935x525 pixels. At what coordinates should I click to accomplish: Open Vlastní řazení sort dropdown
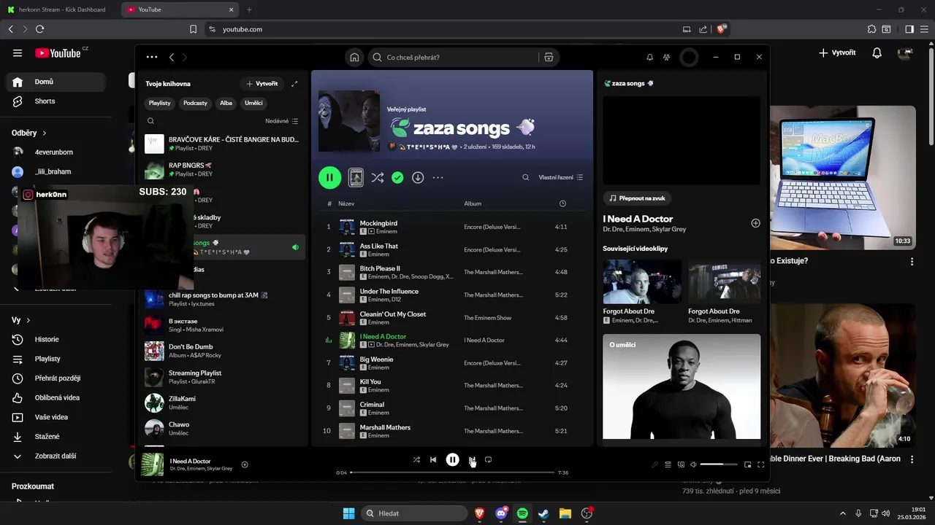pos(561,177)
